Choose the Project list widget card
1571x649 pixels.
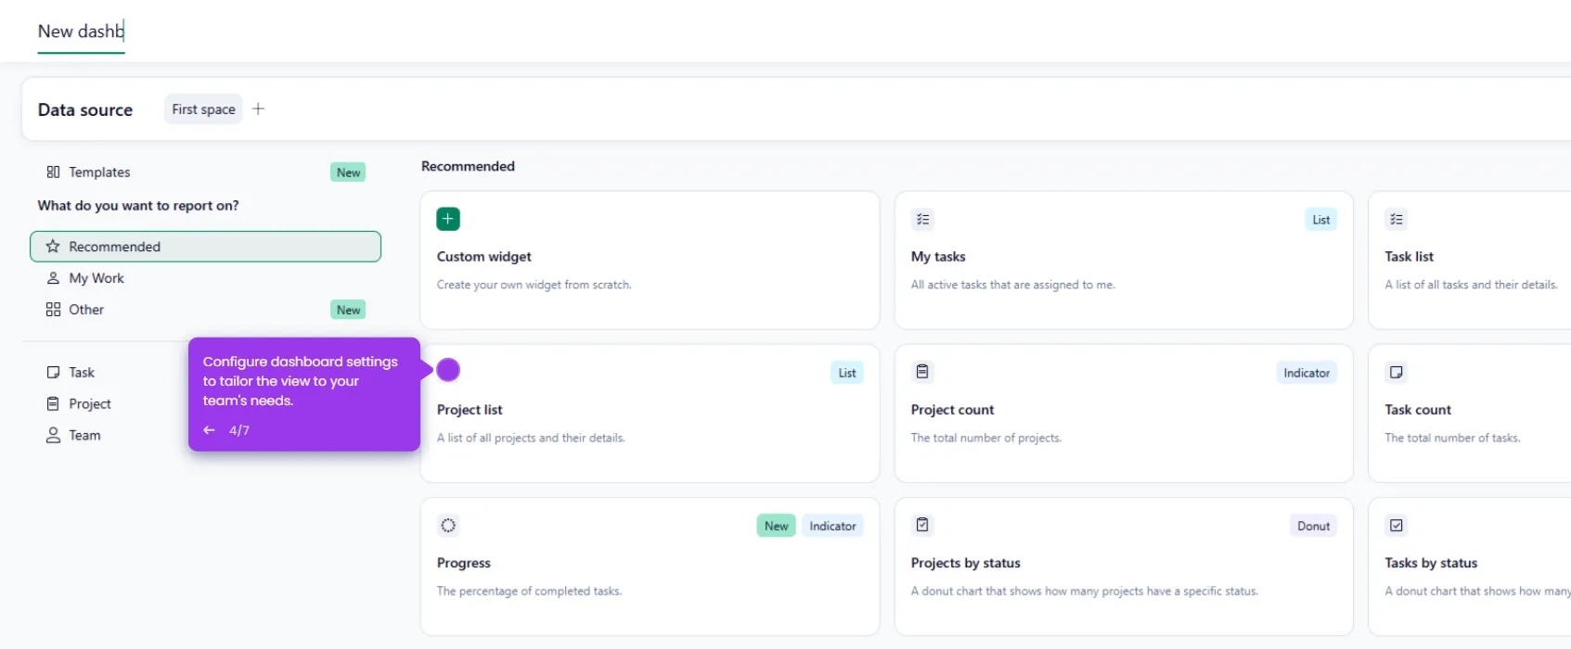click(x=650, y=414)
